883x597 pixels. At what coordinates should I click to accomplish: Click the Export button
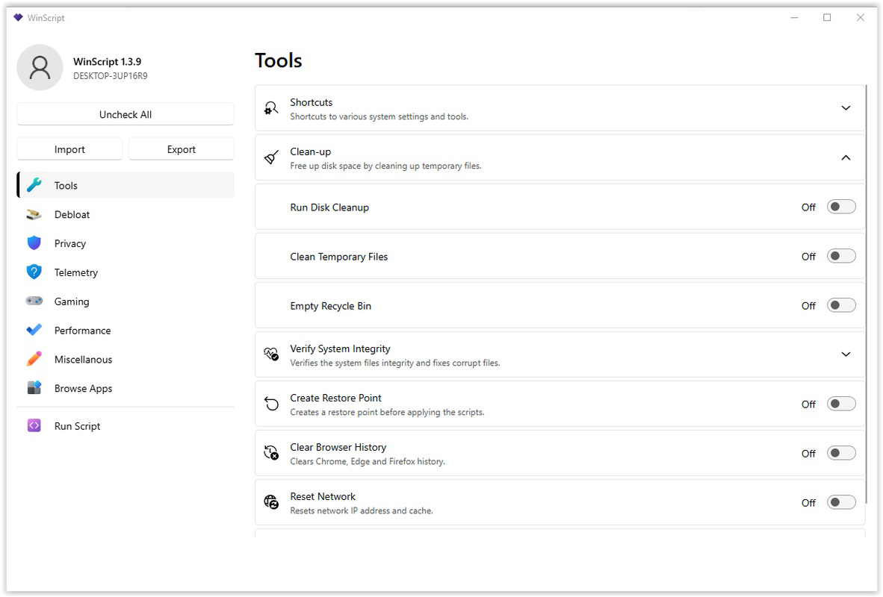point(182,149)
